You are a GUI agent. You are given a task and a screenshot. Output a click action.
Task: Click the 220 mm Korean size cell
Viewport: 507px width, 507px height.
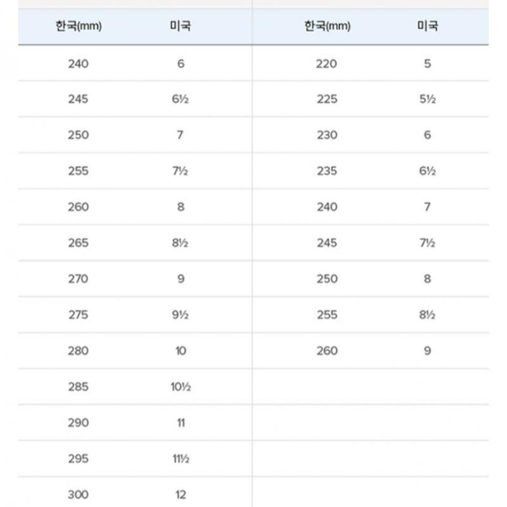click(x=327, y=63)
